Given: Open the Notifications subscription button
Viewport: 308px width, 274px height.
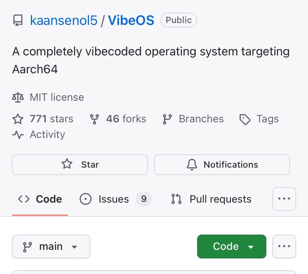Looking at the screenshot, I should point(222,164).
